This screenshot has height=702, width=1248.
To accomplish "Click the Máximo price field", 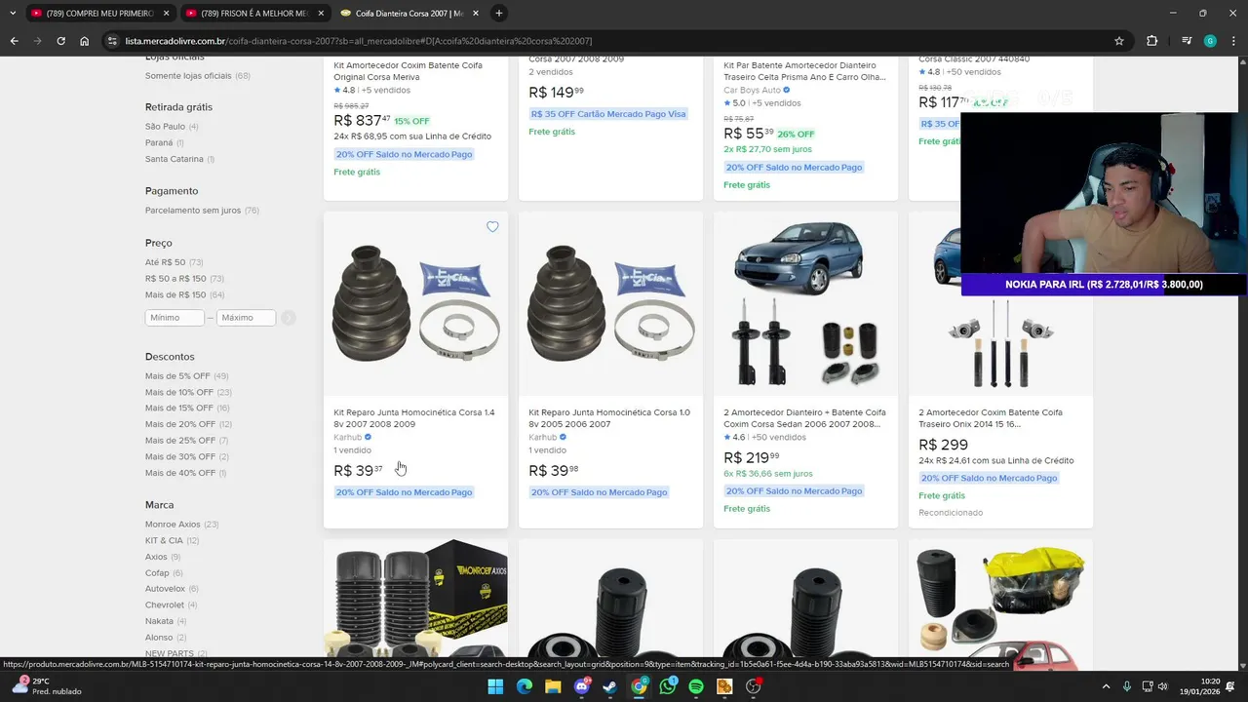I will point(246,318).
